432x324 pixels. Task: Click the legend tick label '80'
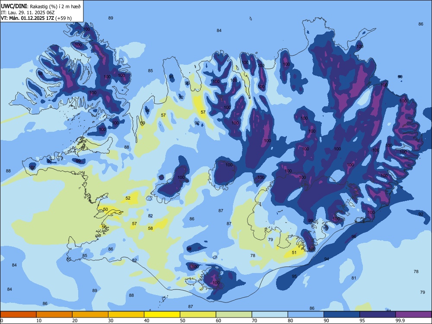click(290, 321)
